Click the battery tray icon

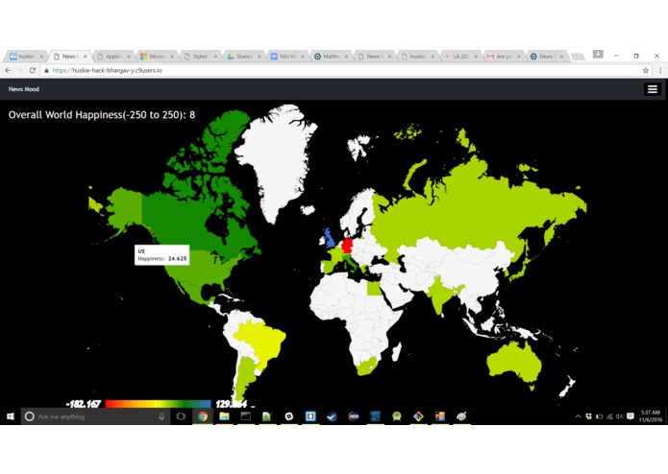(599, 416)
